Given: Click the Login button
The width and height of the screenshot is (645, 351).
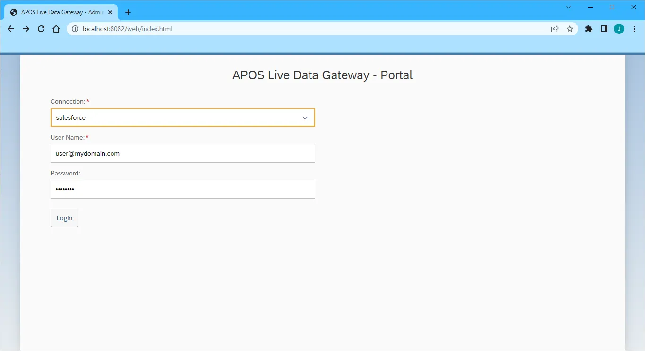Looking at the screenshot, I should coord(64,217).
